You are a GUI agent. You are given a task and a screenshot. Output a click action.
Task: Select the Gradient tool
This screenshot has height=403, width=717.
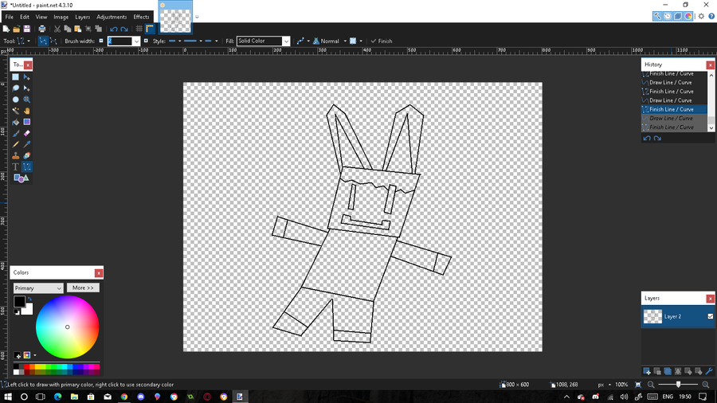coord(27,122)
